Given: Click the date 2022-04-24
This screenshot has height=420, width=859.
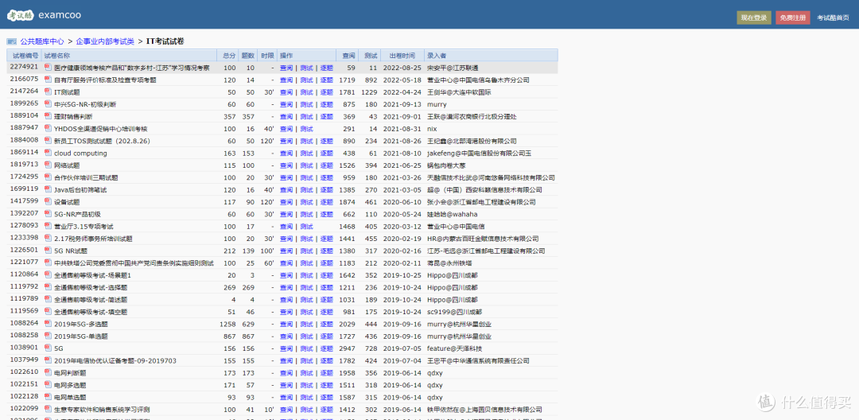Looking at the screenshot, I should [x=404, y=92].
